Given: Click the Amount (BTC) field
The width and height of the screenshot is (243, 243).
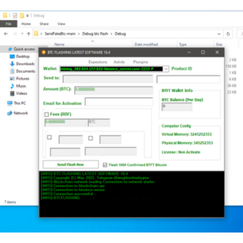Looking at the screenshot, I should tap(114, 90).
